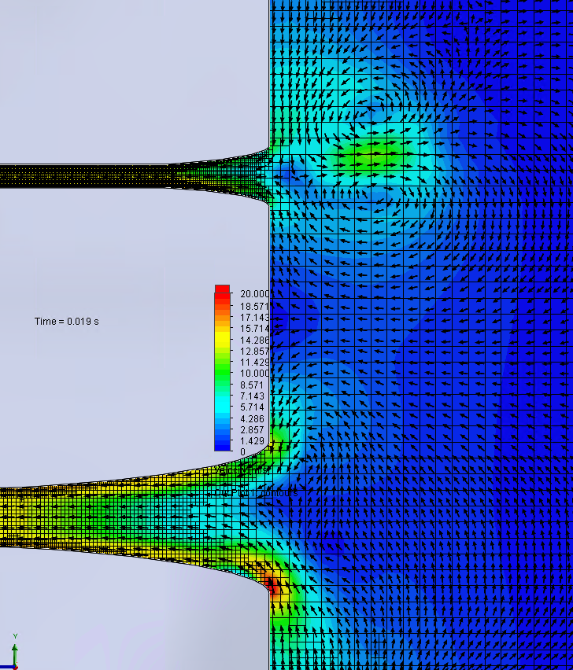
Task: Click the red maximum color cap on legend
Action: point(222,289)
